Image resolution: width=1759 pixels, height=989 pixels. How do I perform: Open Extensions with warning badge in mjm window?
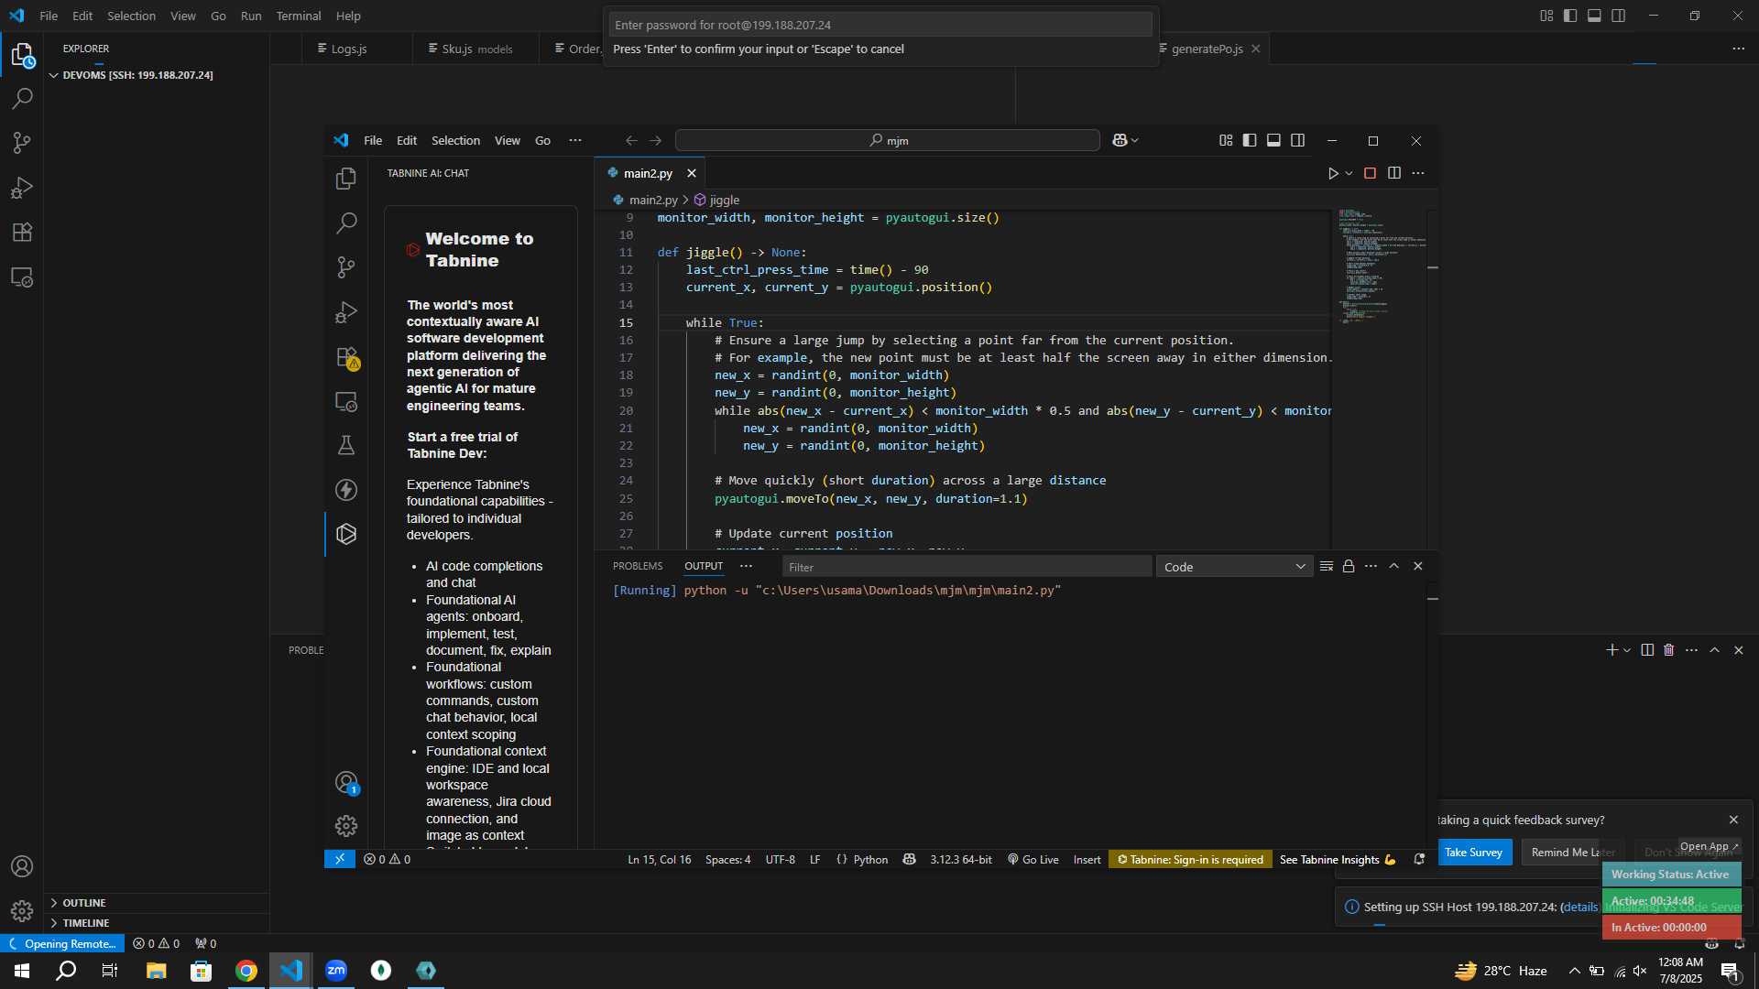(x=346, y=357)
